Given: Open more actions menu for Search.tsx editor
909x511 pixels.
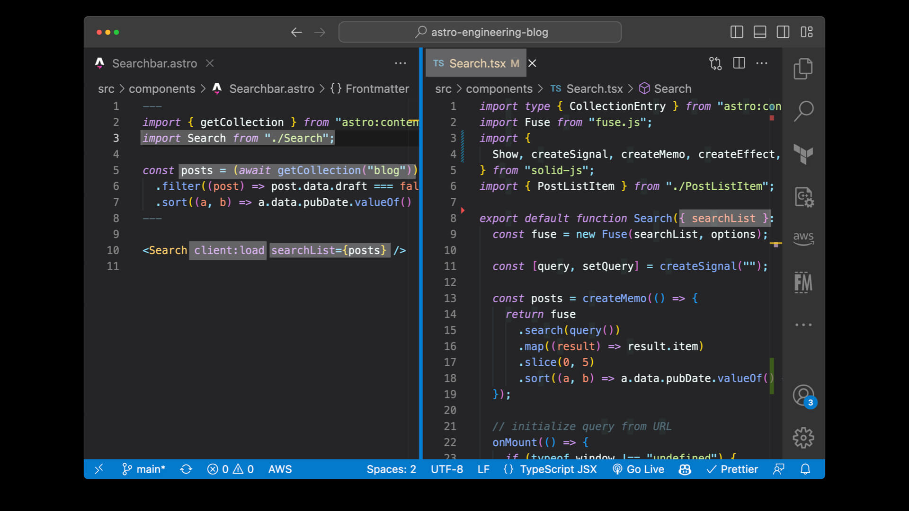Looking at the screenshot, I should [x=762, y=63].
